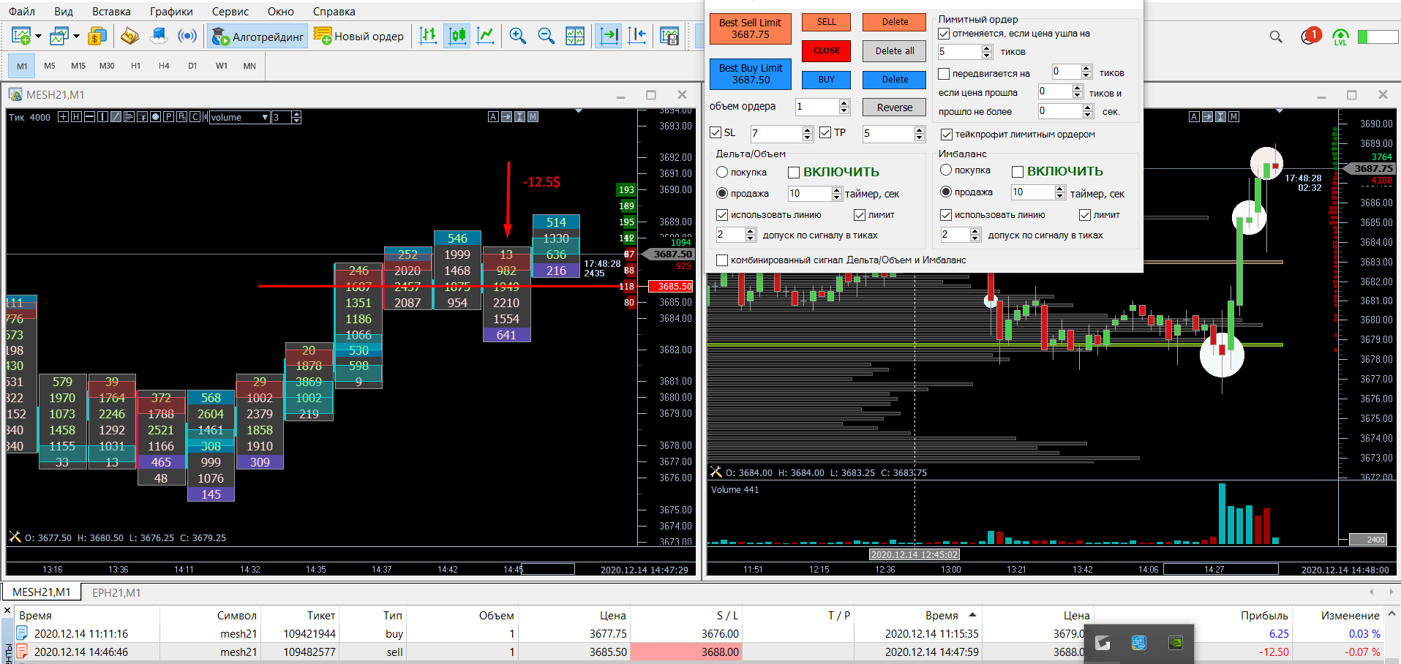Toggle 'тейкпрофит лимитным ордером' checkbox

[947, 135]
